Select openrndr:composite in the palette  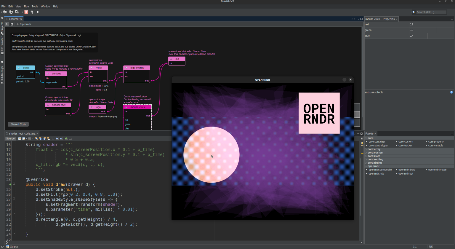click(380, 170)
